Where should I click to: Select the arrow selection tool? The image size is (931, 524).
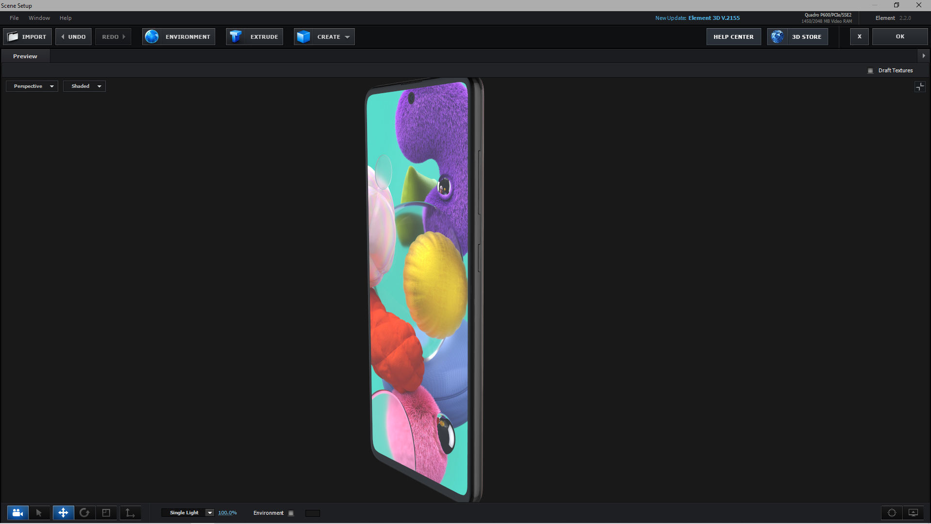[39, 513]
